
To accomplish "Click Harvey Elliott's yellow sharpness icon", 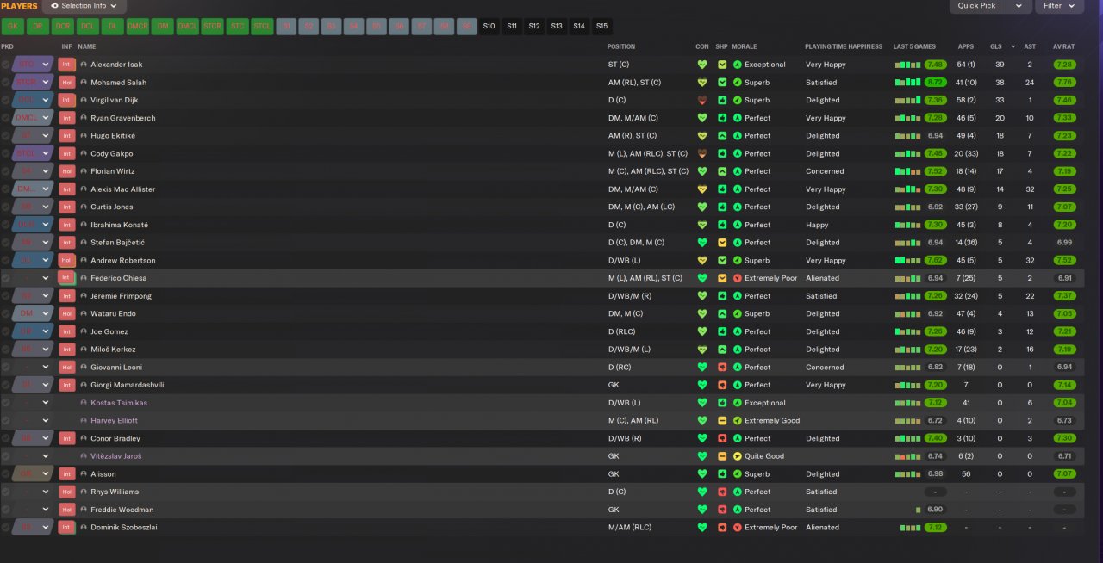I will point(722,420).
